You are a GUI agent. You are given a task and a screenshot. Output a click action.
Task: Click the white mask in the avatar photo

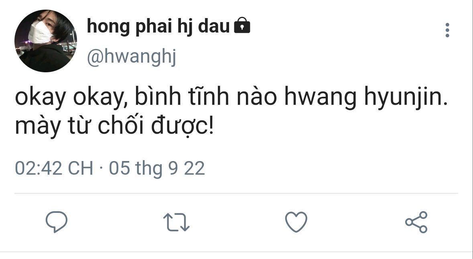tap(41, 32)
